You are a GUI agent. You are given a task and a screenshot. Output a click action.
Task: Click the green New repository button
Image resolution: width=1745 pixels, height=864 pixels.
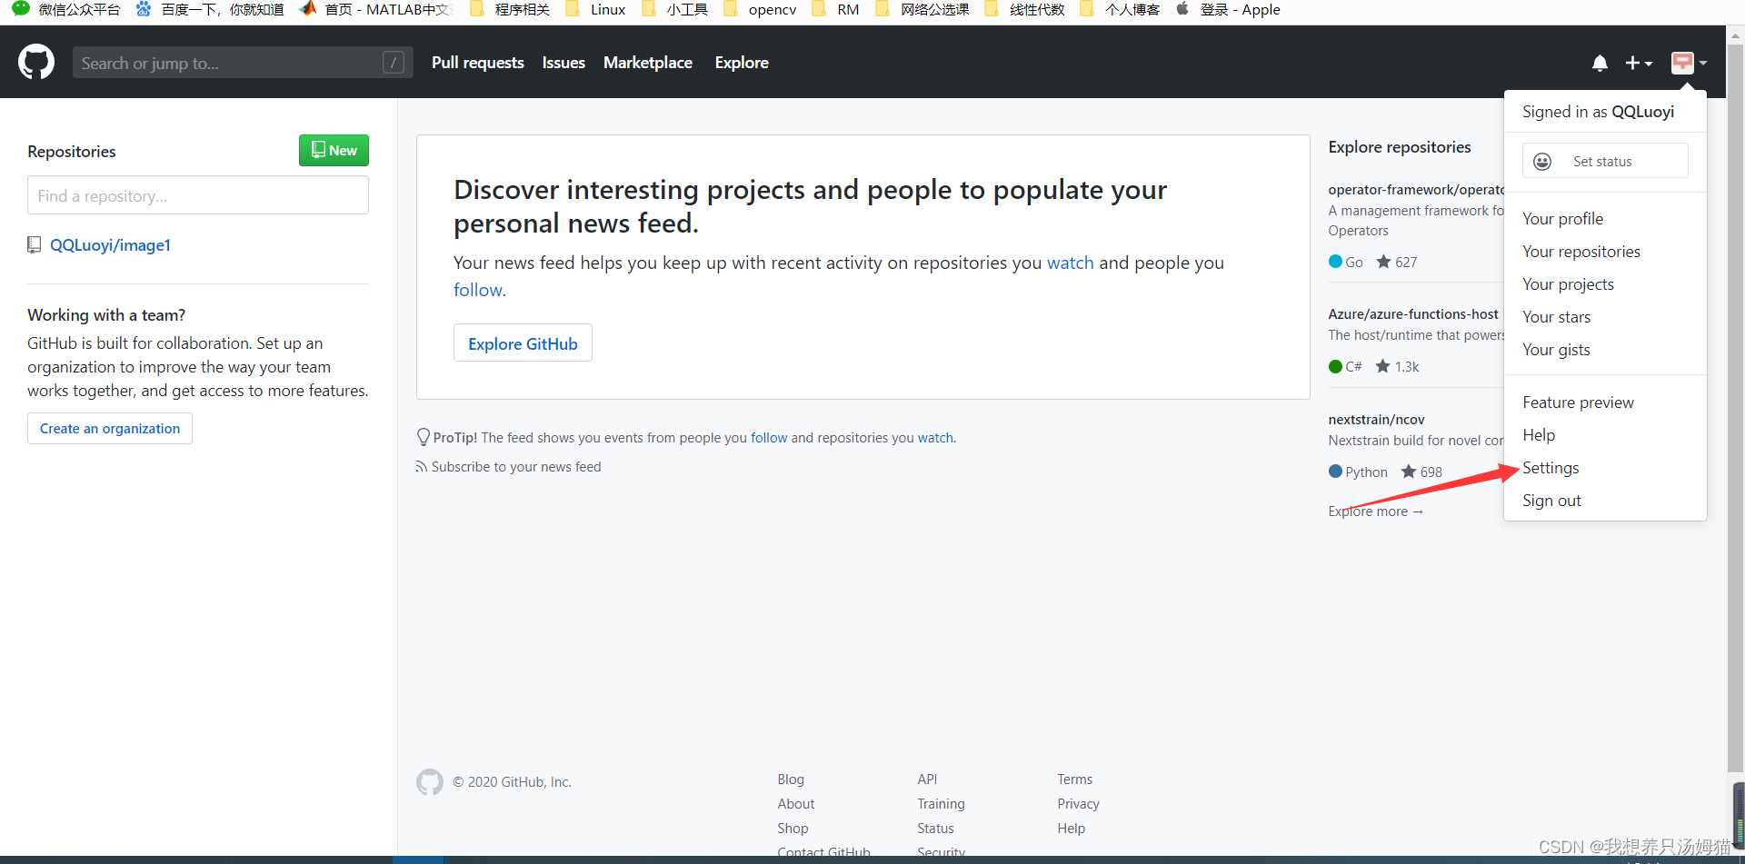click(x=334, y=151)
